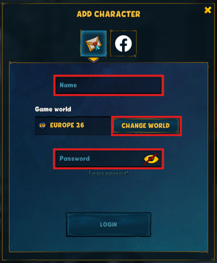The image size is (217, 263).
Task: Click the Name placeholder text
Action: [x=68, y=85]
